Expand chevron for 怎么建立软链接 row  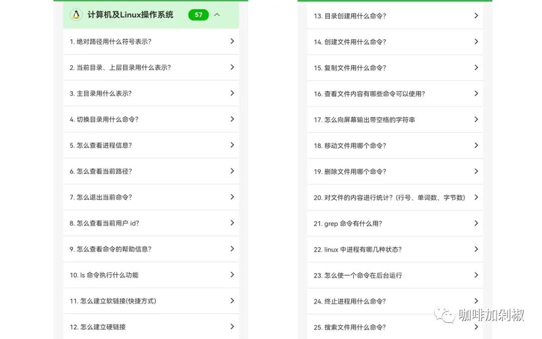click(x=232, y=300)
